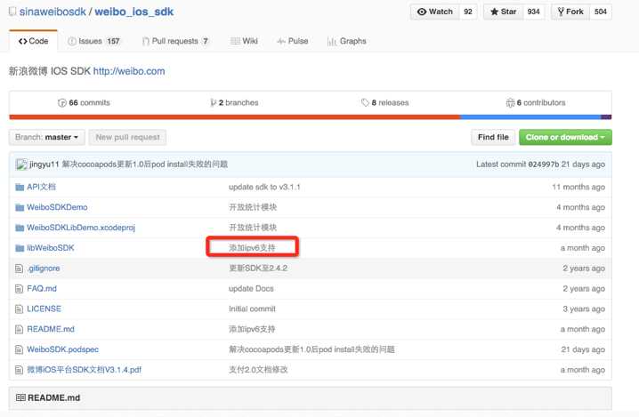Image resolution: width=639 pixels, height=417 pixels.
Task: Click the jingyu11 avatar thumbnail
Action: (x=21, y=164)
